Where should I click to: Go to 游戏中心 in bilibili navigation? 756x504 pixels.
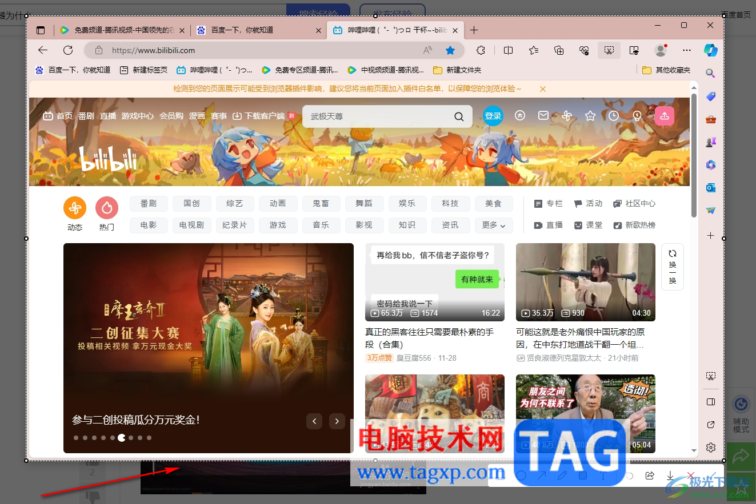coord(138,116)
